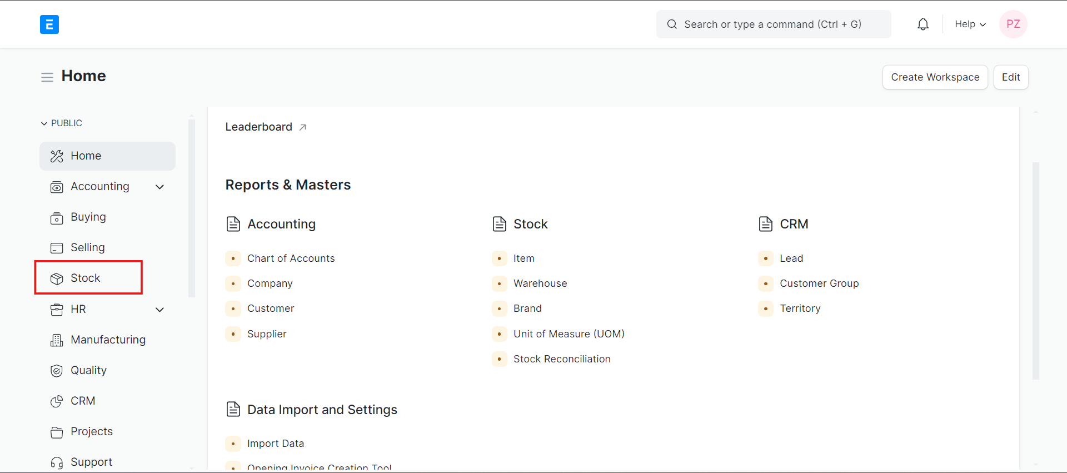This screenshot has height=473, width=1067.
Task: Click the PZ user avatar
Action: 1013,24
